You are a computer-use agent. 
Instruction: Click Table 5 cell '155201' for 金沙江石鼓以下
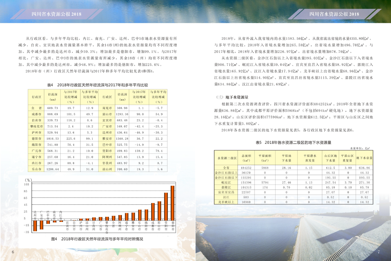(246, 177)
